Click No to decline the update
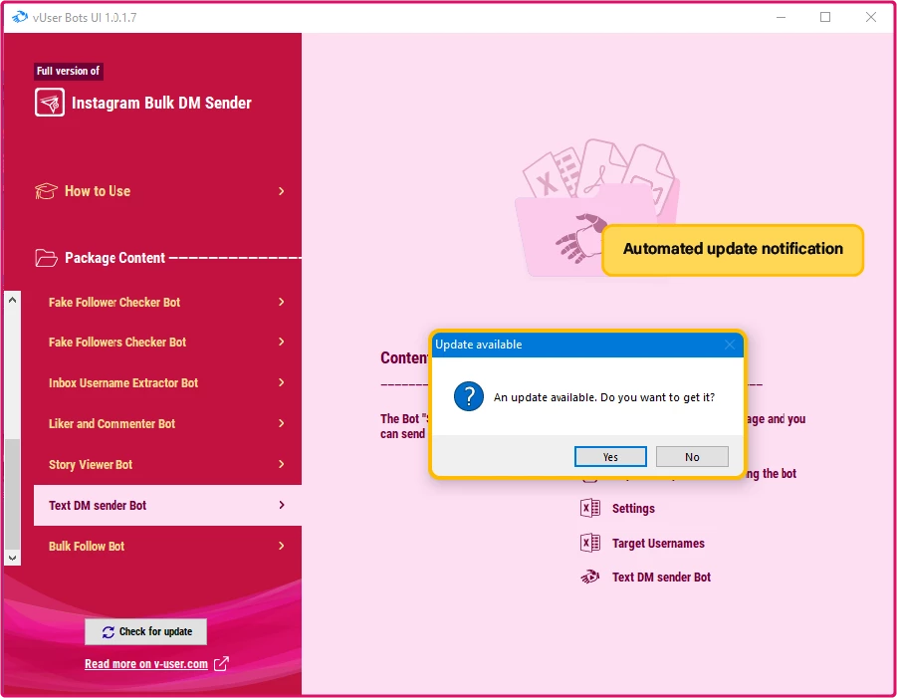 coord(692,457)
